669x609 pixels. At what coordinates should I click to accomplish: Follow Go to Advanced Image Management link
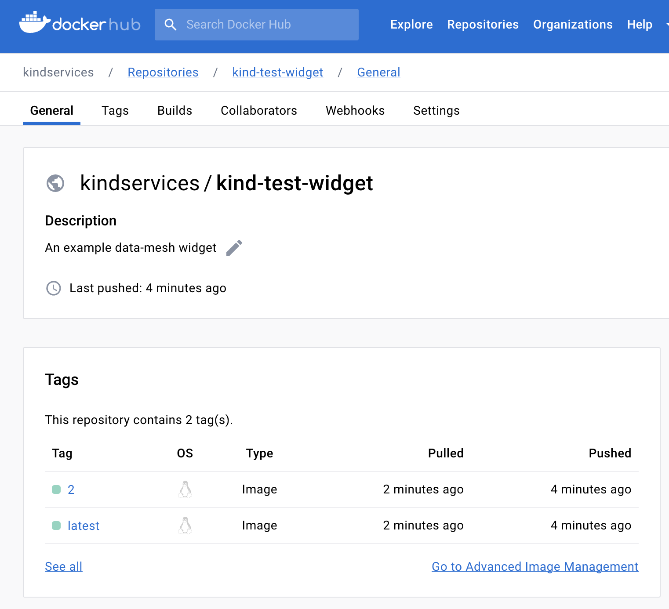pos(534,567)
